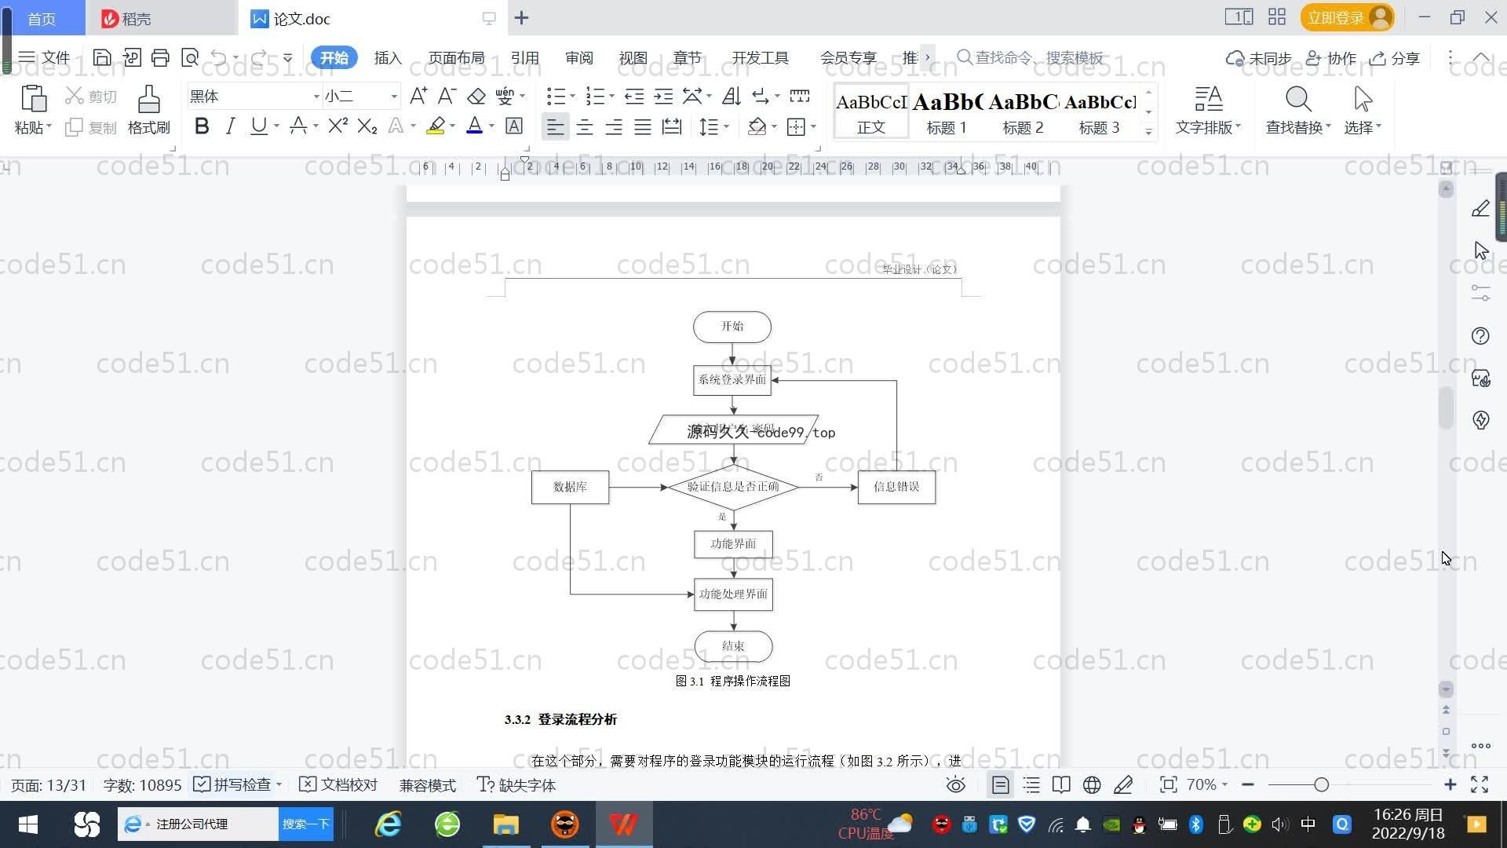Click the 分享 share button
The height and width of the screenshot is (848, 1507).
[x=1395, y=58]
